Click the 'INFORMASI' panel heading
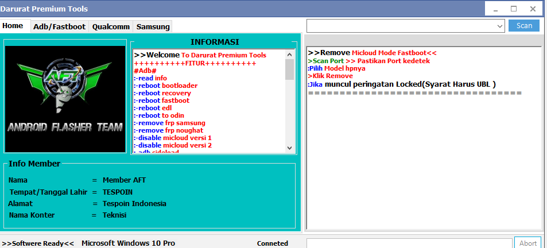547x248 pixels. coord(215,42)
